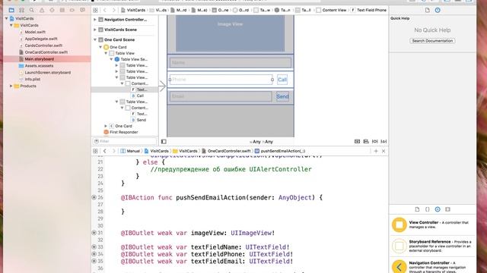Viewport: 487px width, 273px height.
Task: Open Manual mode menu in assistant jump bar
Action: [130, 151]
